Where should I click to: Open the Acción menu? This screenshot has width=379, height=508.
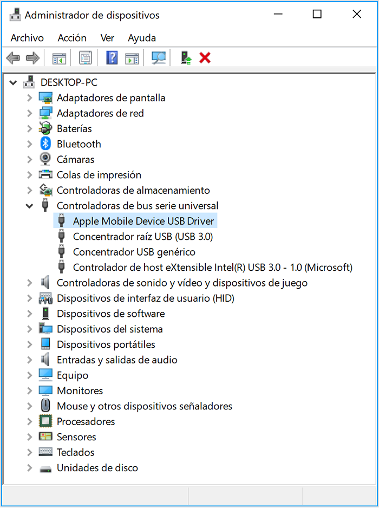[72, 38]
